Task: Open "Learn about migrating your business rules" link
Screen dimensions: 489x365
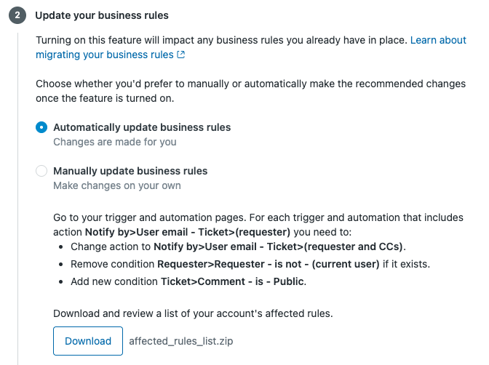Action: pos(106,55)
